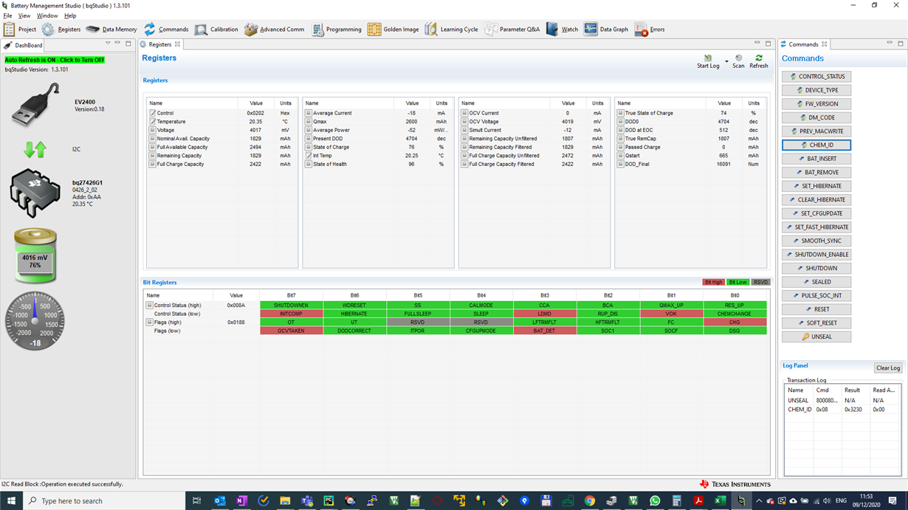This screenshot has width=908, height=510.
Task: Toggle OCV Voltage row icon
Action: pyautogui.click(x=465, y=122)
